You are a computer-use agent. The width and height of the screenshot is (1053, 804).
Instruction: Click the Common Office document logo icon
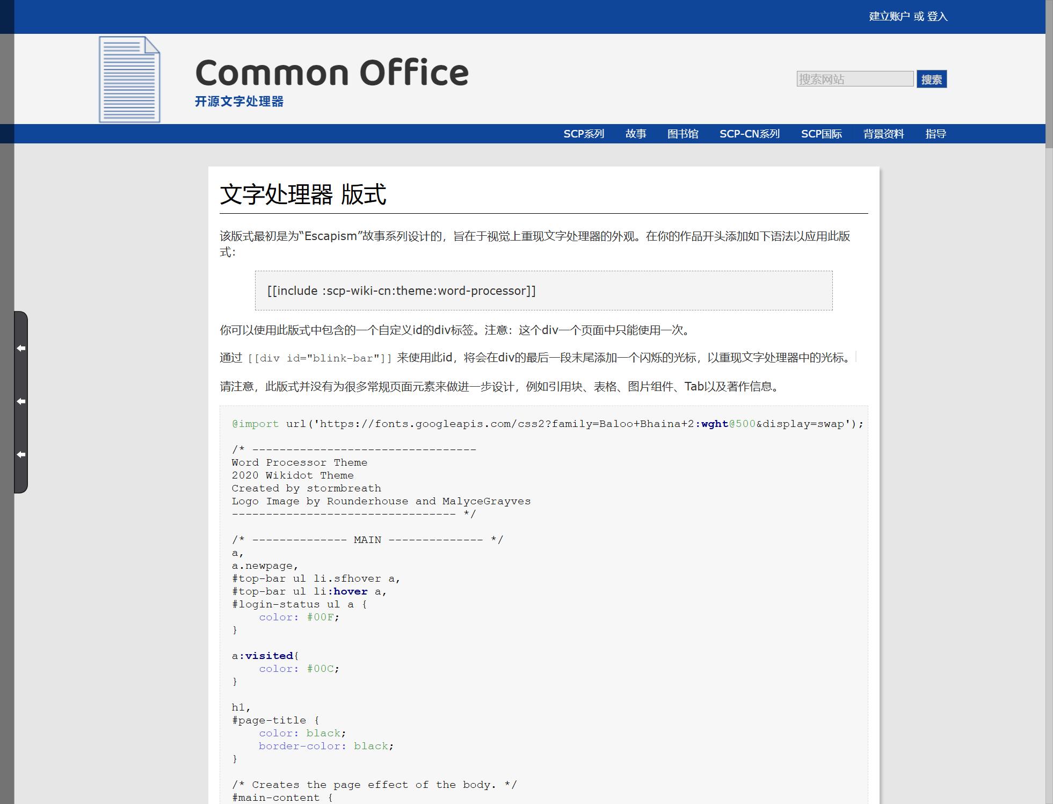(x=129, y=79)
